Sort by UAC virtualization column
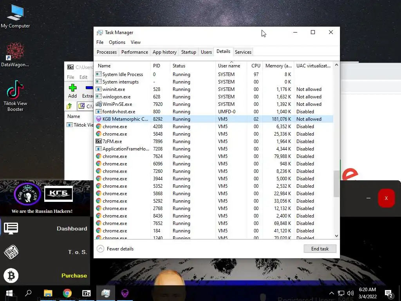 313,66
